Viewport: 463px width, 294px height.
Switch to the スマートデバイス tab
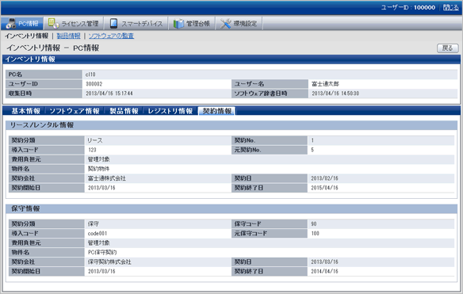pyautogui.click(x=136, y=23)
